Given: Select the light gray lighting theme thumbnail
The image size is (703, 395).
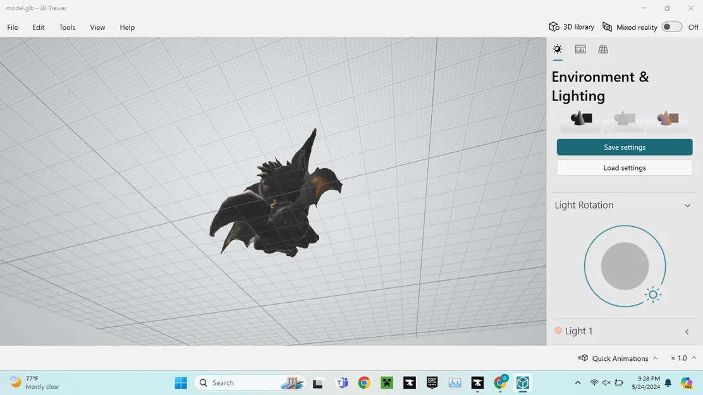Looking at the screenshot, I should coord(623,120).
